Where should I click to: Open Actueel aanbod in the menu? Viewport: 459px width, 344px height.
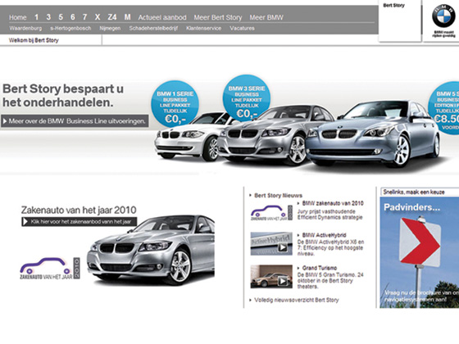pos(162,17)
